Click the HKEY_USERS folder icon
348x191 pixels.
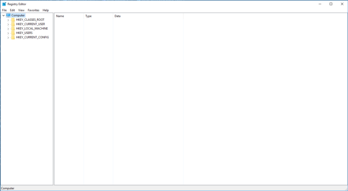click(x=13, y=33)
